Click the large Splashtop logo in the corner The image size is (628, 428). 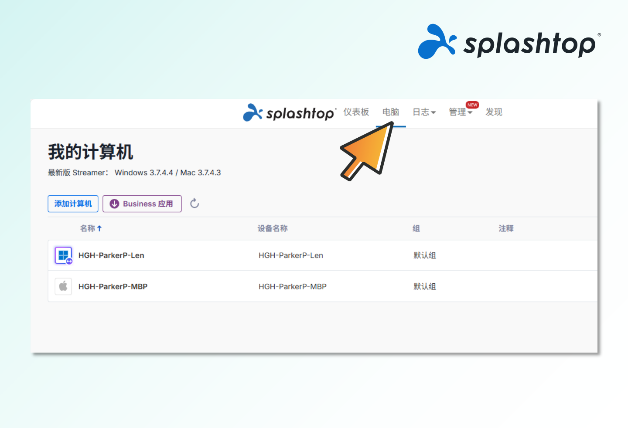click(x=509, y=42)
